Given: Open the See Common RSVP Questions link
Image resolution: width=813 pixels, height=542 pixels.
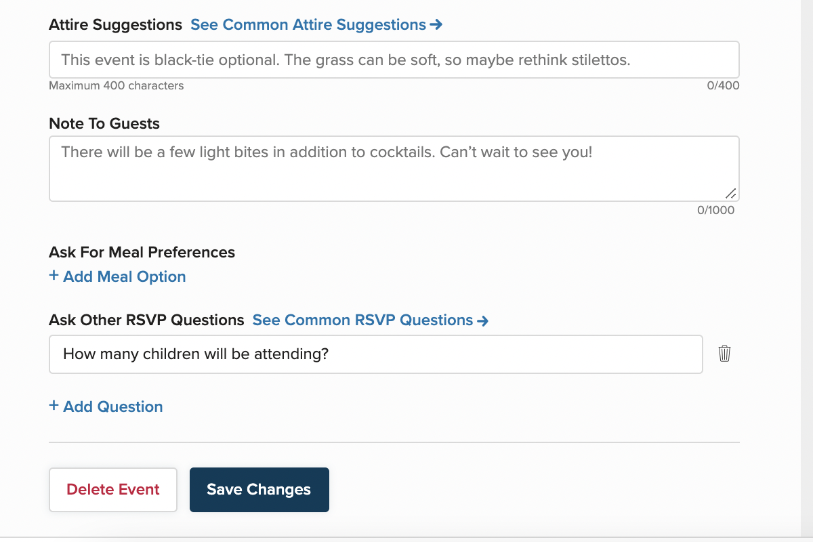Looking at the screenshot, I should point(362,320).
